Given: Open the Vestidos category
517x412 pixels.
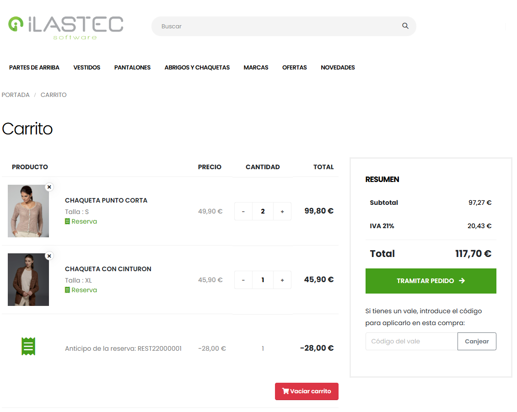Looking at the screenshot, I should pyautogui.click(x=87, y=67).
